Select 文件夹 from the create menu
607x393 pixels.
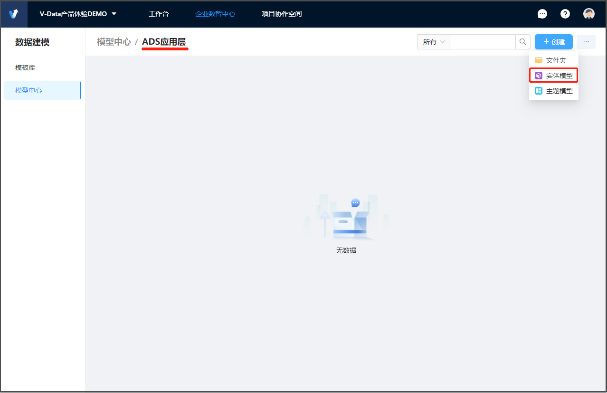click(x=553, y=60)
